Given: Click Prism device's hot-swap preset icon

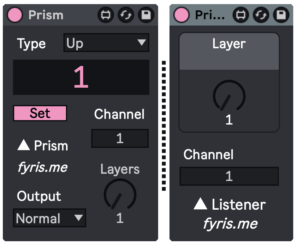Looking at the screenshot, I should [126, 15].
